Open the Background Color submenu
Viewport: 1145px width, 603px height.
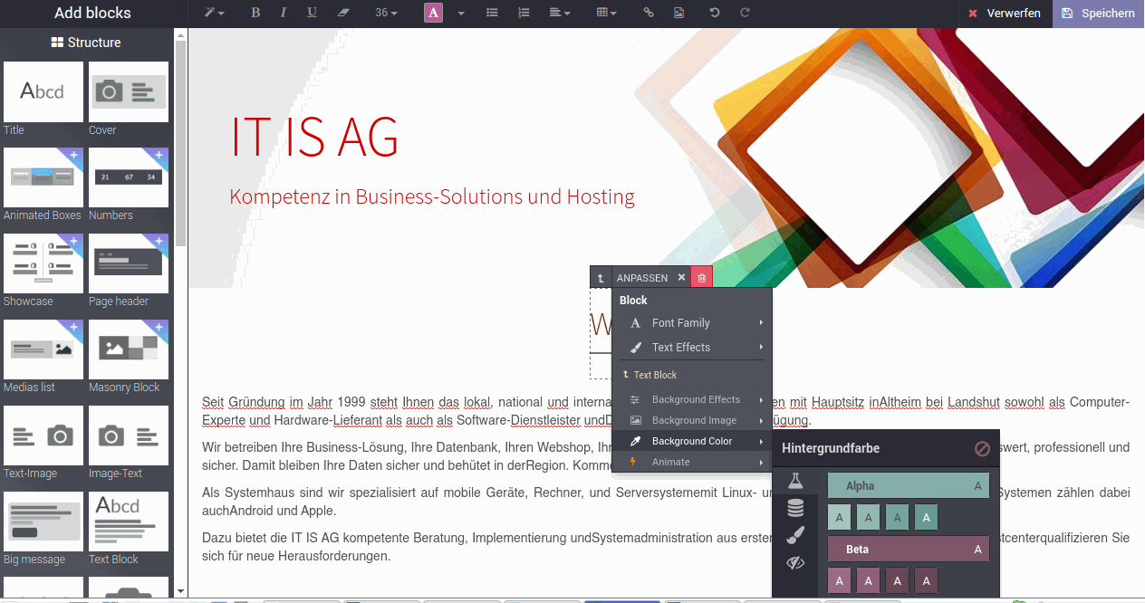click(692, 441)
